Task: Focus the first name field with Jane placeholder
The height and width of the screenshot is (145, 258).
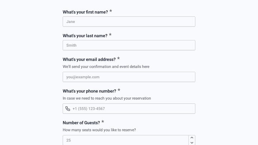Action: (129, 21)
